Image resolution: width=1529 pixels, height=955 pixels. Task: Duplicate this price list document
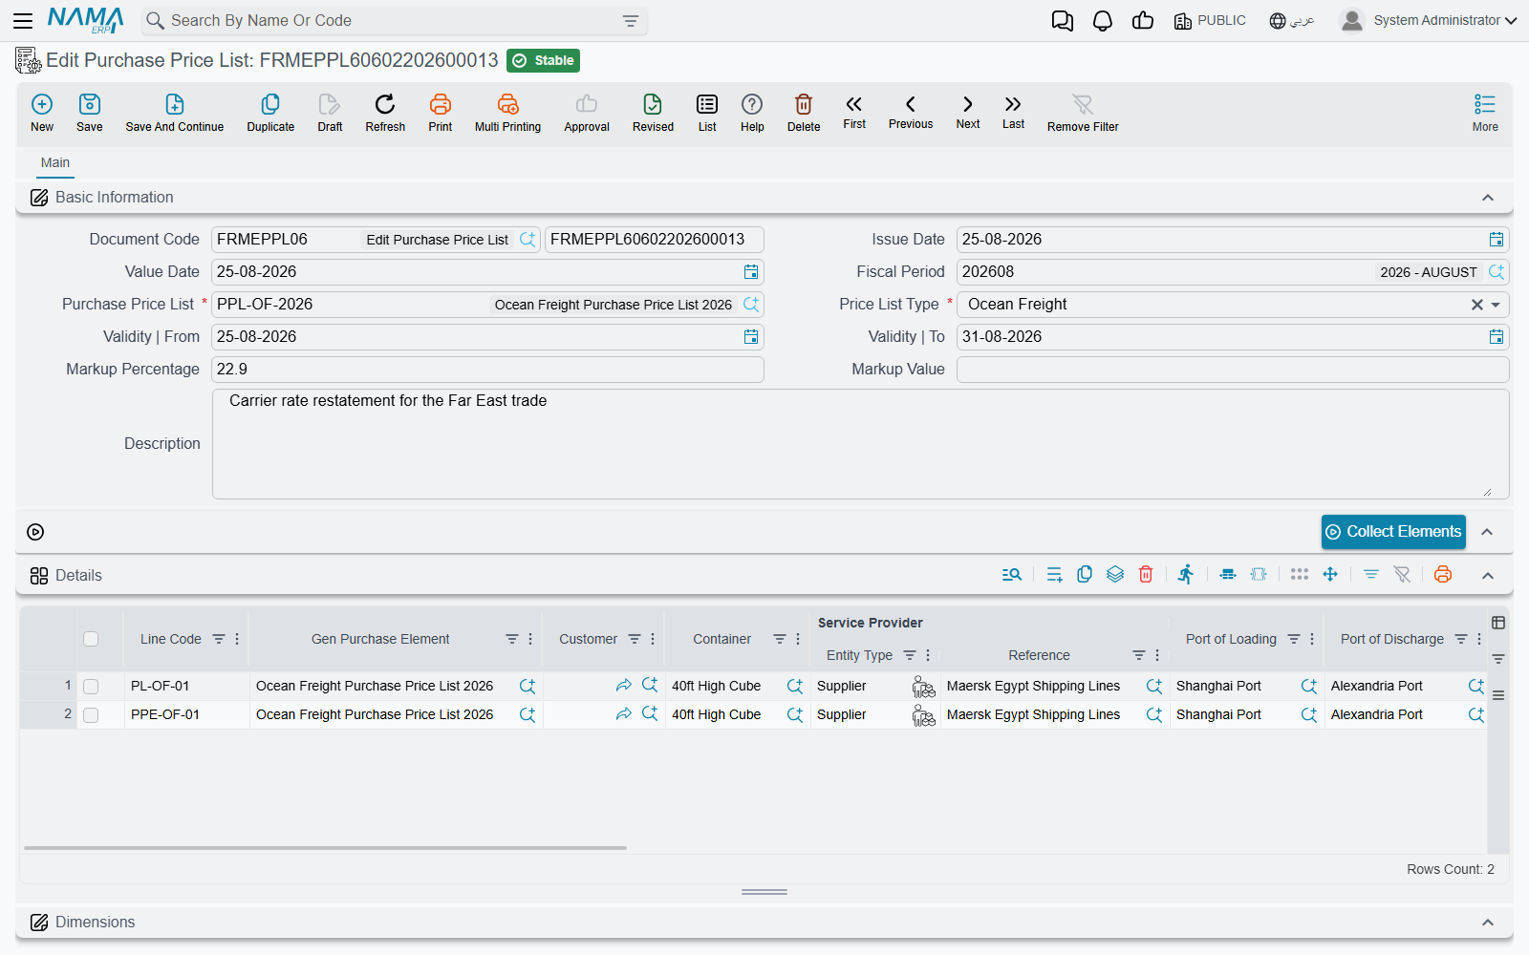click(x=270, y=113)
